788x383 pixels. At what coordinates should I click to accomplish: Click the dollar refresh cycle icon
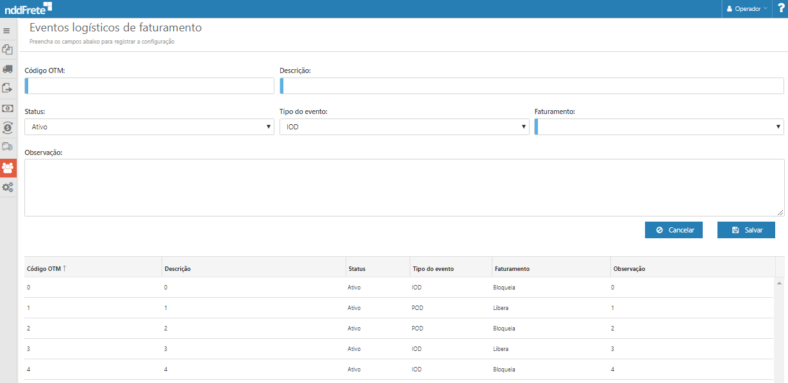coord(8,127)
